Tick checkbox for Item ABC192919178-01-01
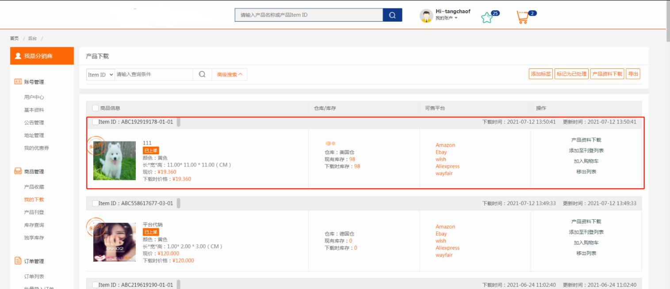670x289 pixels. (95, 122)
